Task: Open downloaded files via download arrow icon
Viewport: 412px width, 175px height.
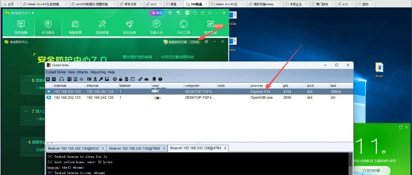Action: pyautogui.click(x=95, y=79)
